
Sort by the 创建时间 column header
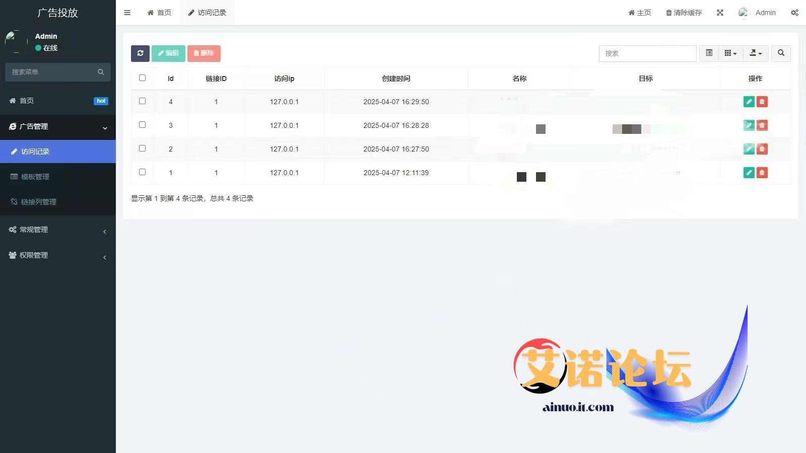point(396,79)
